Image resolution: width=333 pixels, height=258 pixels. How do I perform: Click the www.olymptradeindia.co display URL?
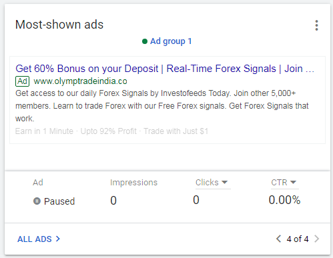(x=80, y=81)
